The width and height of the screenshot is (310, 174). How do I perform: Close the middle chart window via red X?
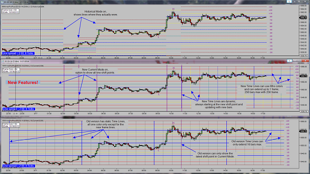coord(305,61)
